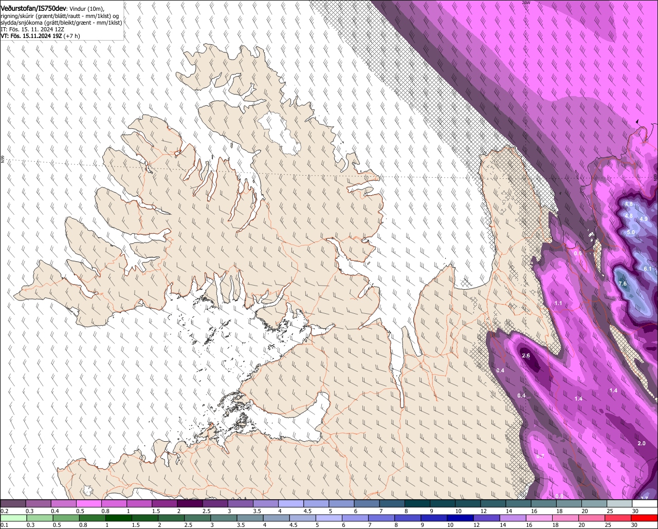The width and height of the screenshot is (658, 529).
Task: Select the dark teal 8–9 snow legend swatch
Action: 417,504
